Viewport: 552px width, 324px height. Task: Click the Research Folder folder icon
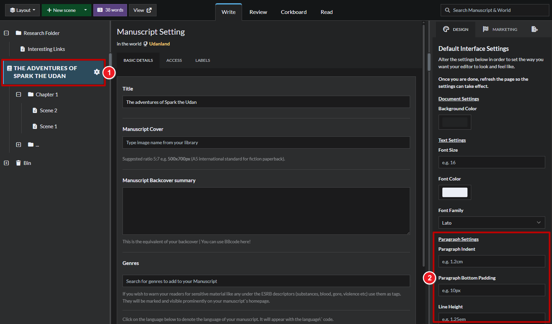coord(19,33)
